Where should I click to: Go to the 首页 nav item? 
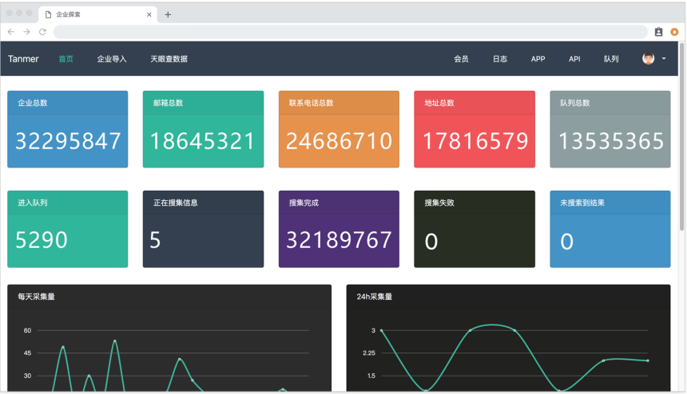(66, 59)
